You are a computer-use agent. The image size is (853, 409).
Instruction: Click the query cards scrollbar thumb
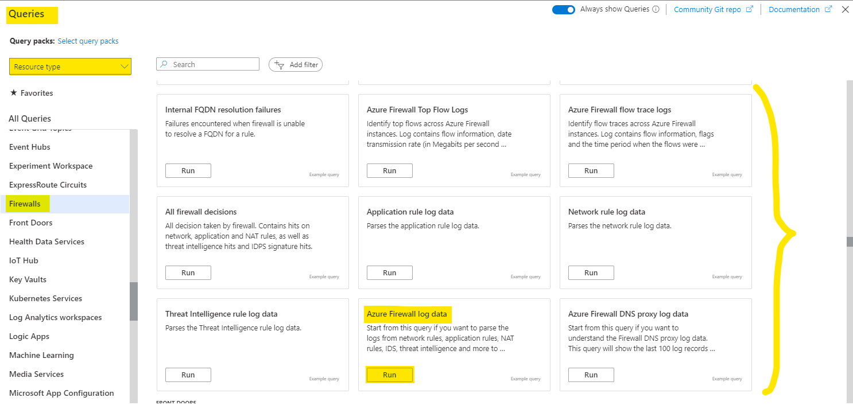850,241
